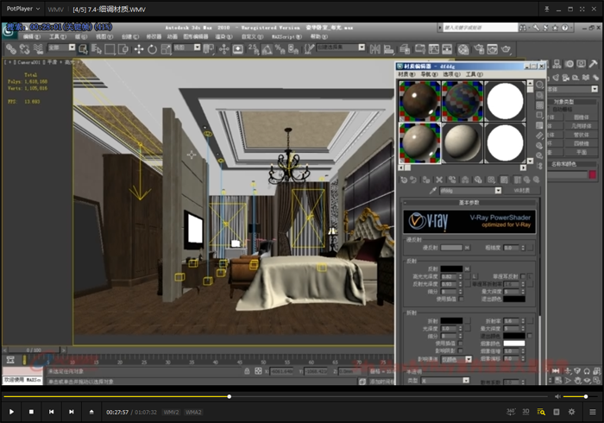Image resolution: width=604 pixels, height=423 pixels.
Task: Open the Utilities hammer tab
Action: 595,64
